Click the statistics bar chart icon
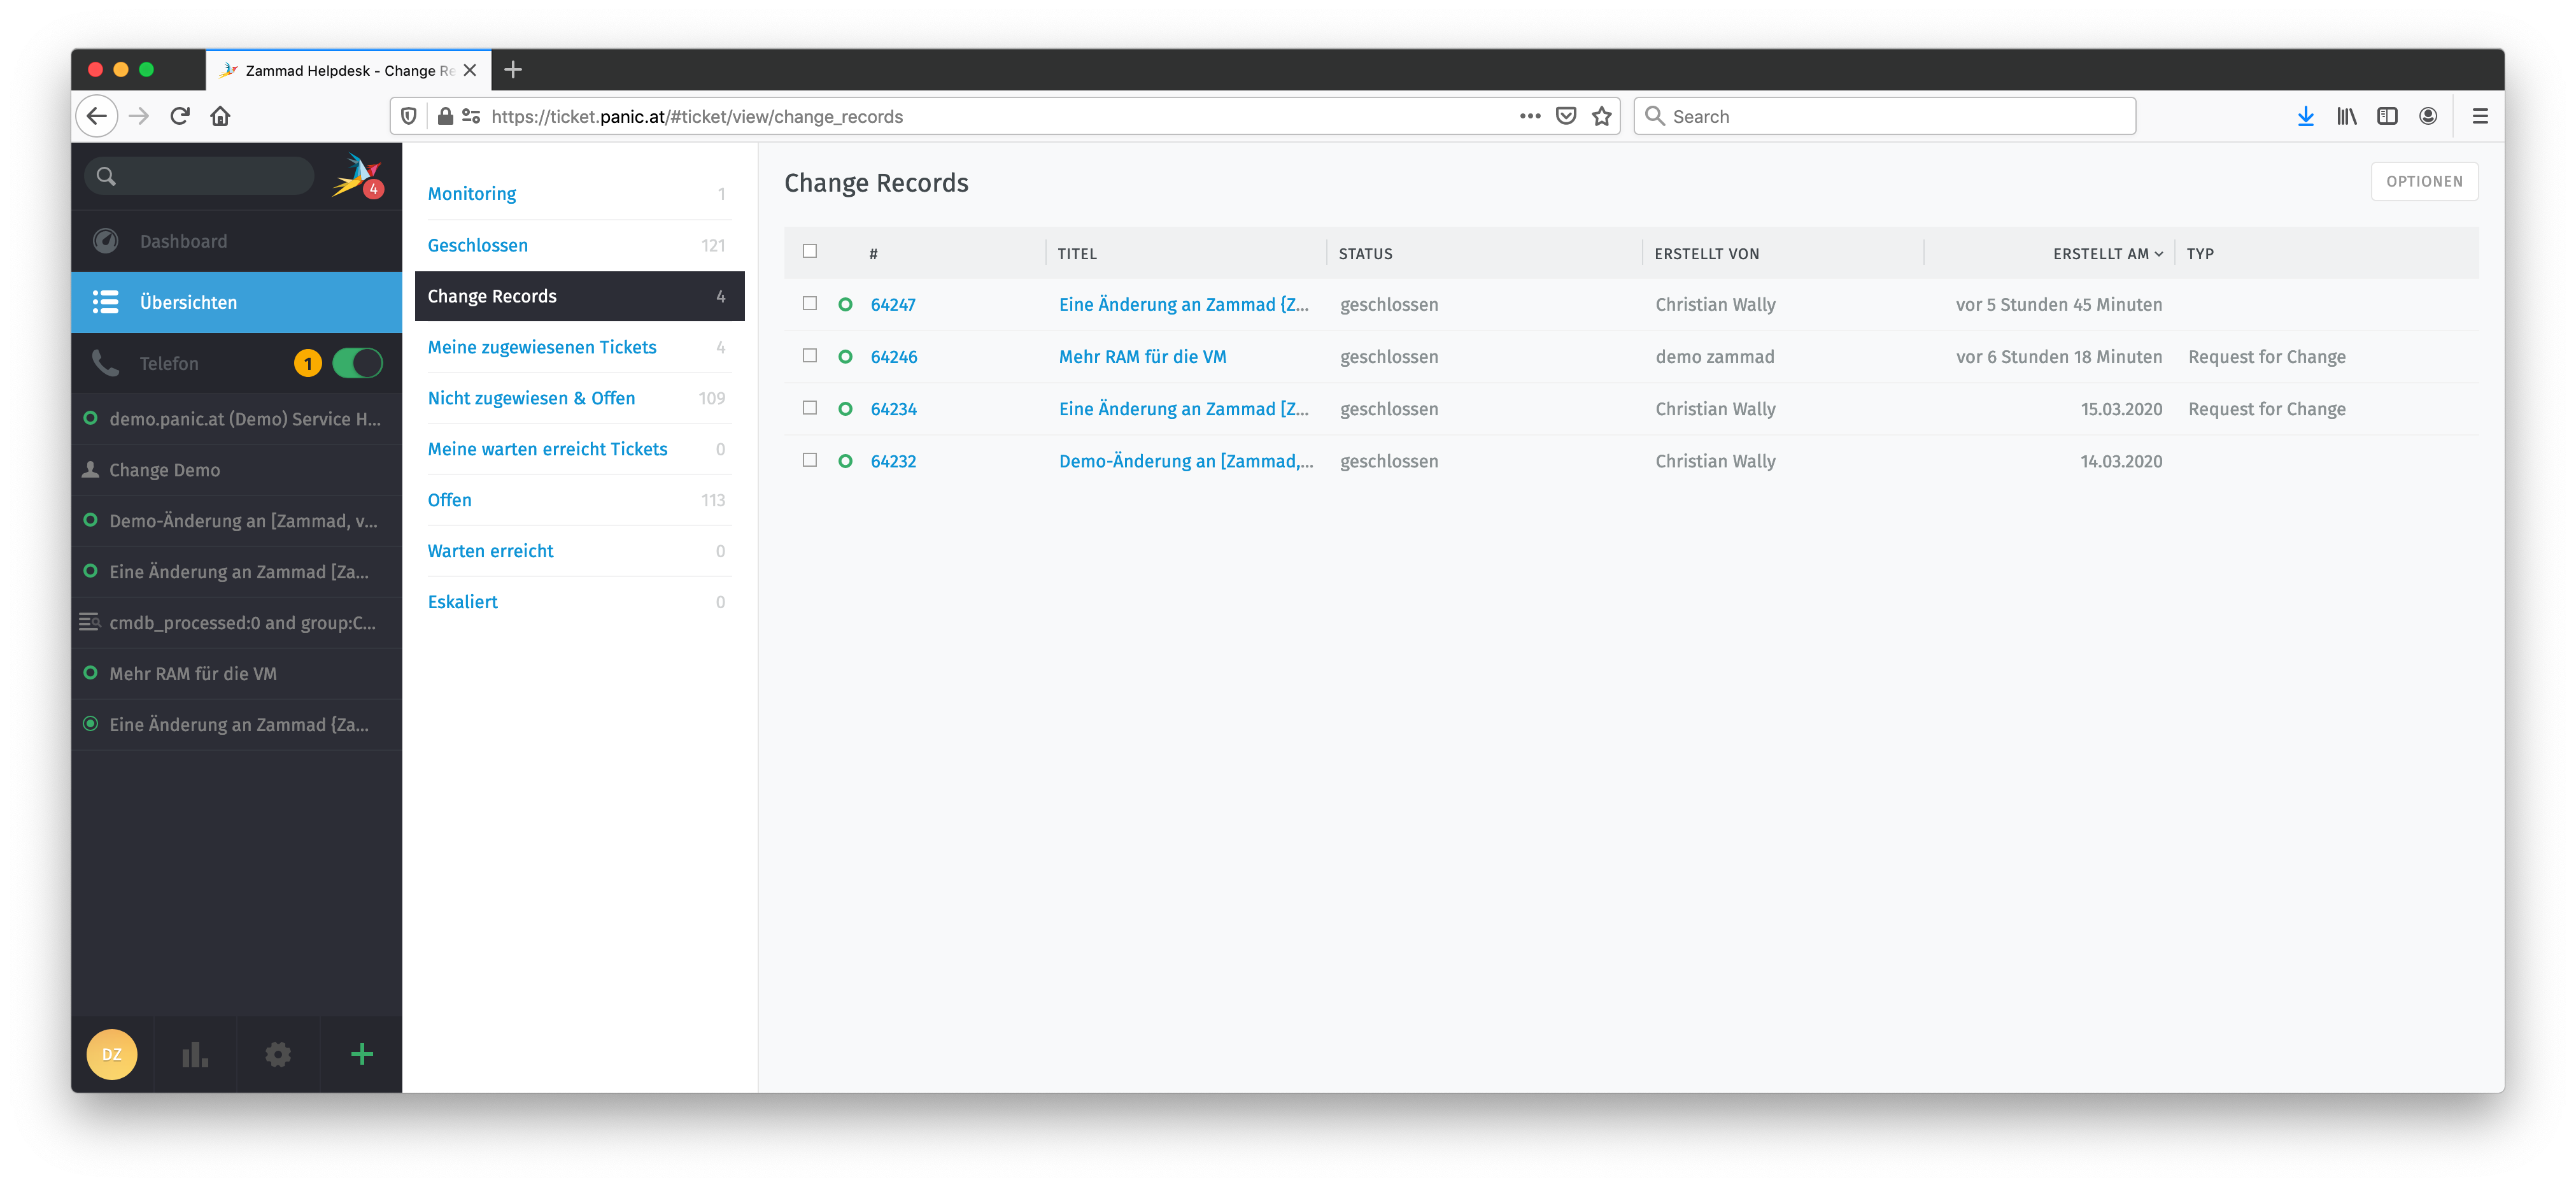The height and width of the screenshot is (1187, 2576). pos(195,1054)
